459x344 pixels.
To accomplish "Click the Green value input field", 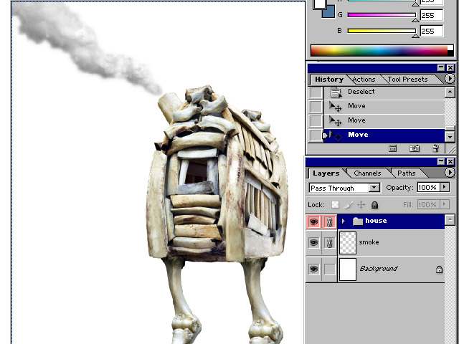I will [x=431, y=14].
